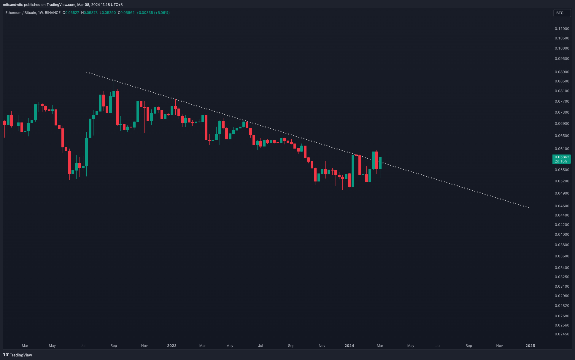Click the BTC currency button
Viewport: 575px width, 360px height.
[562, 13]
